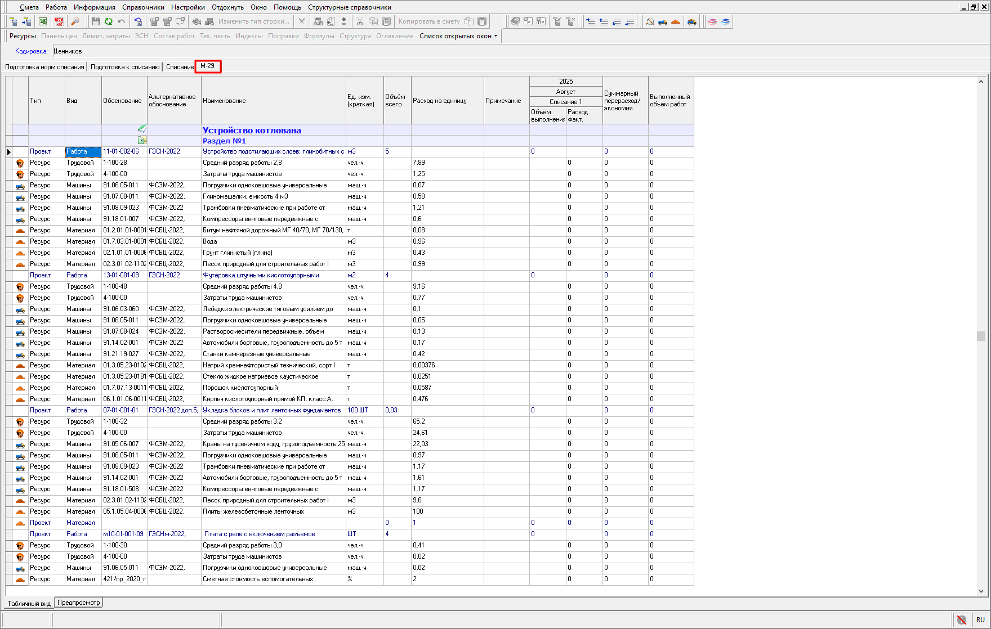
Task: Open the Подготовка норм списания tab
Action: [44, 67]
